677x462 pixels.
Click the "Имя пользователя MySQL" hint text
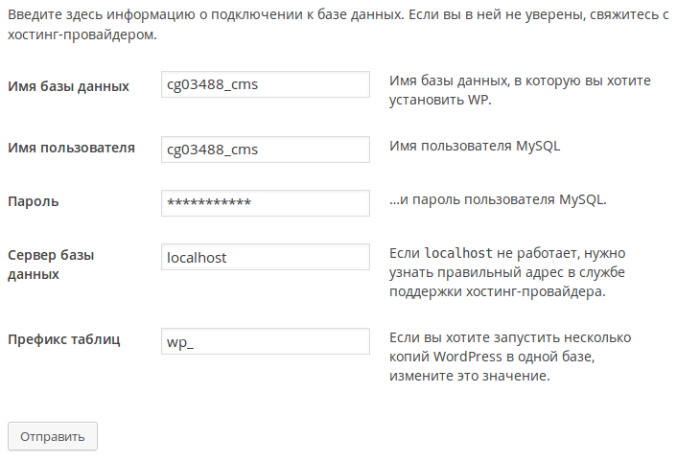(x=474, y=147)
